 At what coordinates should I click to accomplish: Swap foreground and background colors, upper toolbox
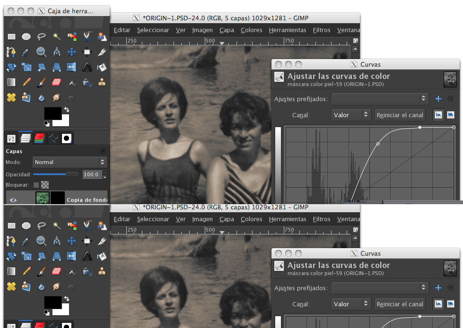(67, 110)
